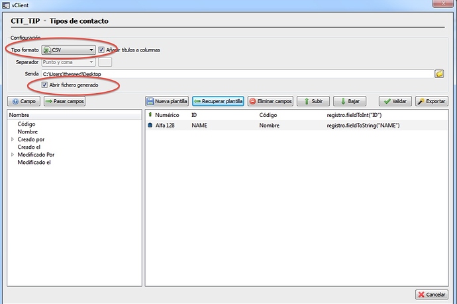Image resolution: width=457 pixels, height=304 pixels.
Task: Click Recuperar plantilla button
Action: click(x=218, y=101)
